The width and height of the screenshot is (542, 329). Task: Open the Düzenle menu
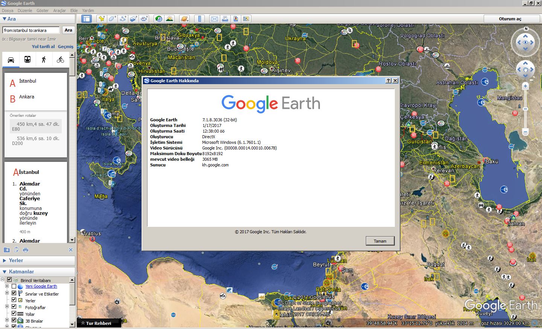pos(25,11)
